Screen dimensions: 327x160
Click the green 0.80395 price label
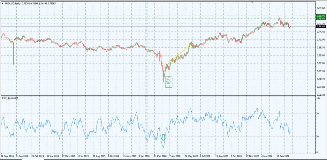[320, 16]
